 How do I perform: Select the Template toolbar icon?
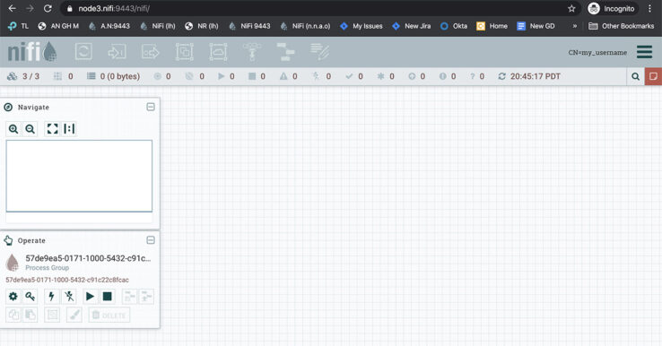pyautogui.click(x=286, y=52)
